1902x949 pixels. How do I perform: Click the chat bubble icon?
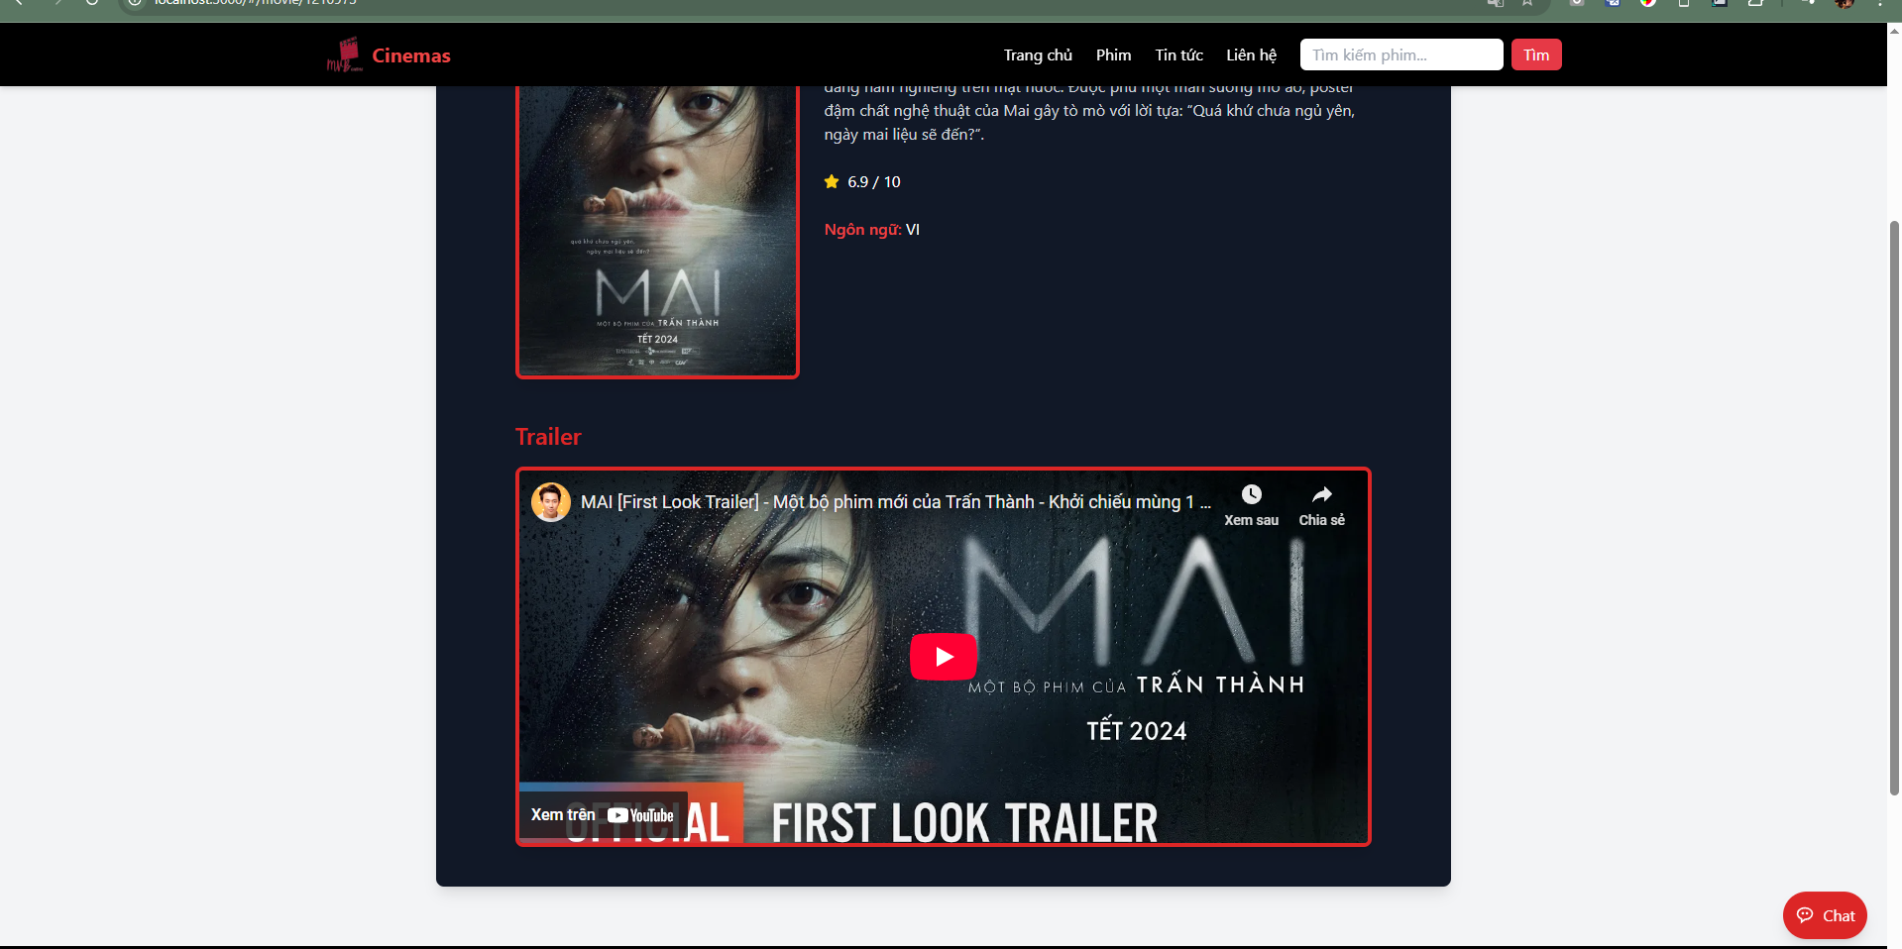point(1805,915)
